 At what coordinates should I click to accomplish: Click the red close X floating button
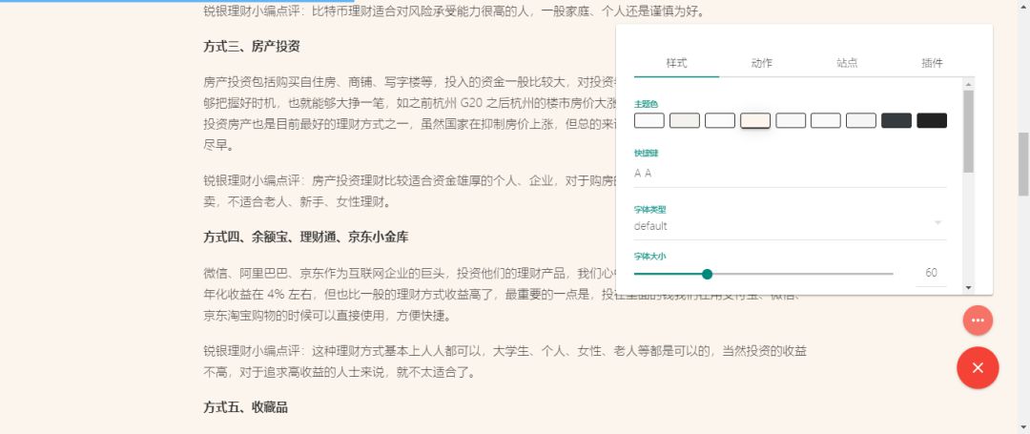pos(978,367)
